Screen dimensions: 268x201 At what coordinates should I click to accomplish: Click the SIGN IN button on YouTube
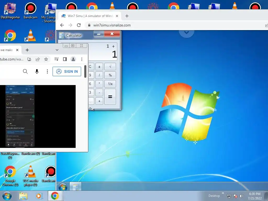click(x=67, y=71)
